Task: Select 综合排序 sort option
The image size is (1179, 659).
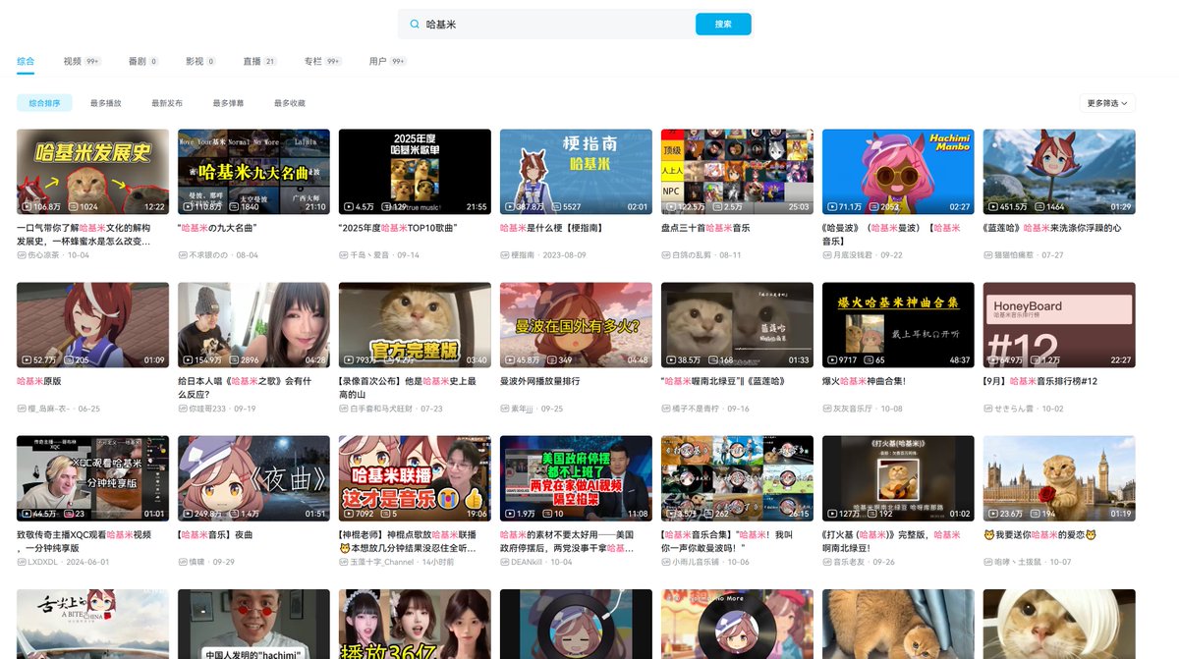Action: tap(44, 102)
